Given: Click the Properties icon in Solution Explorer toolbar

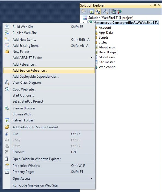Looking at the screenshot, I should click(x=84, y=12).
